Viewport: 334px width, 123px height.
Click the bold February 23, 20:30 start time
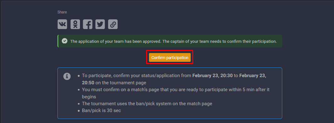coord(212,76)
